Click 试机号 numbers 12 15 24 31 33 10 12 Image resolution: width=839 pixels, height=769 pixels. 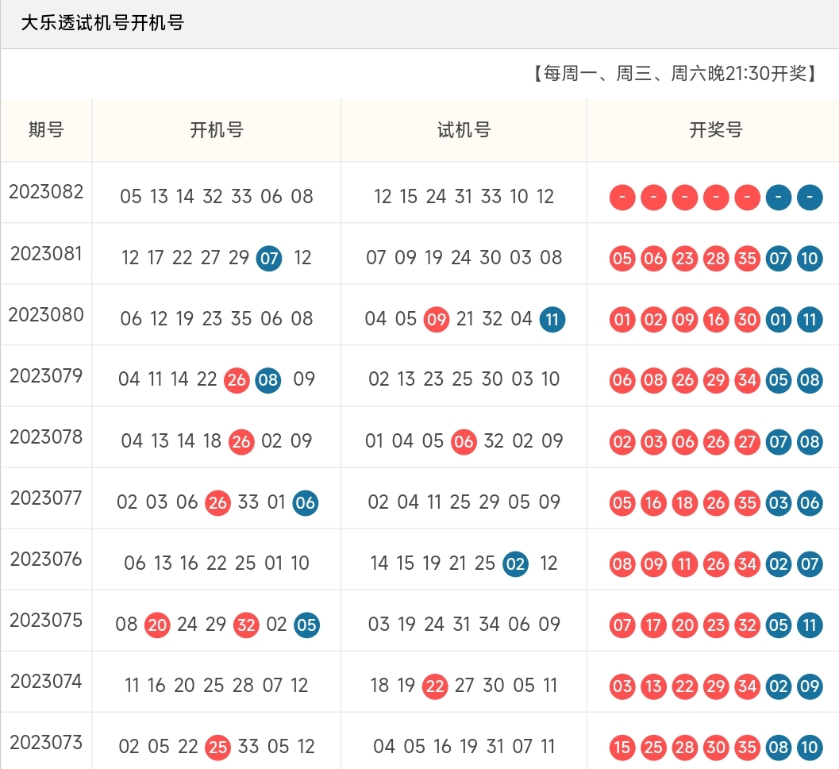pos(464,196)
